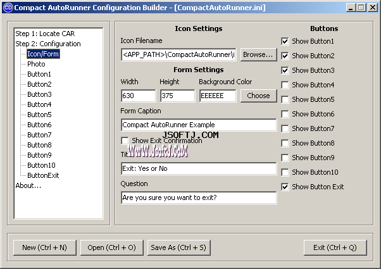Viewport: 381px width, 269px height.
Task: Click the Height field showing 375
Action: coord(178,96)
